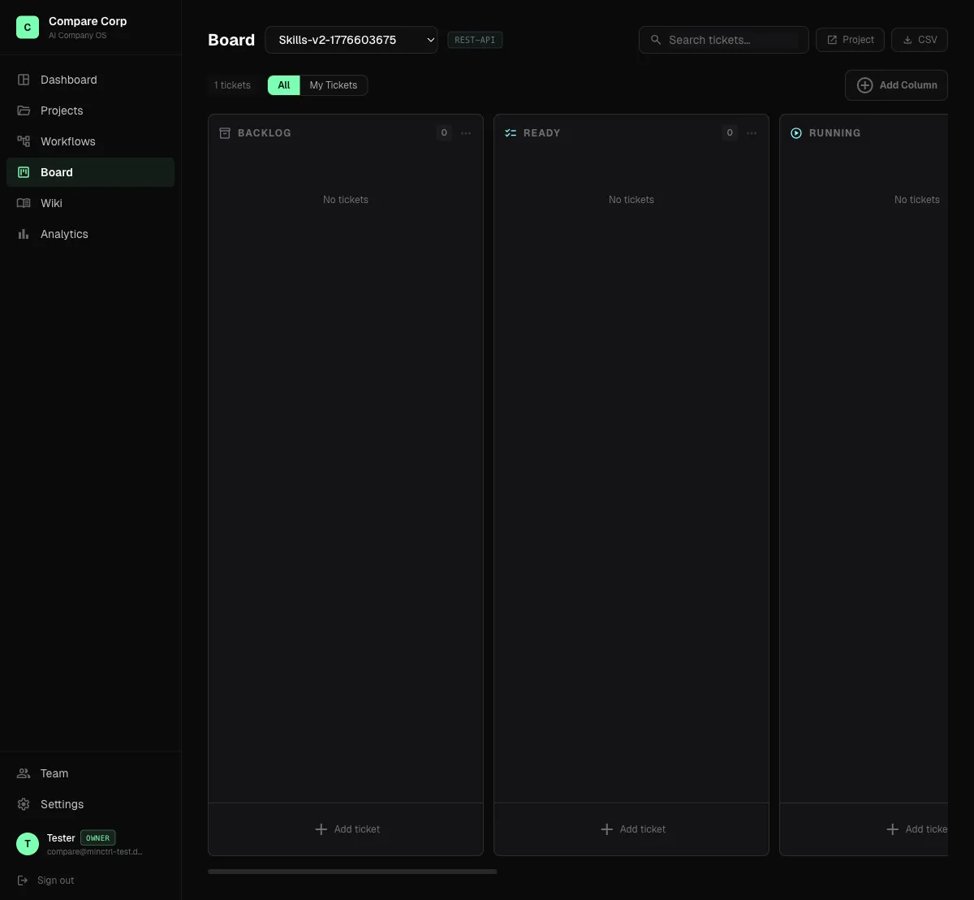
Task: Click the RUNNING column header text
Action: 835,133
